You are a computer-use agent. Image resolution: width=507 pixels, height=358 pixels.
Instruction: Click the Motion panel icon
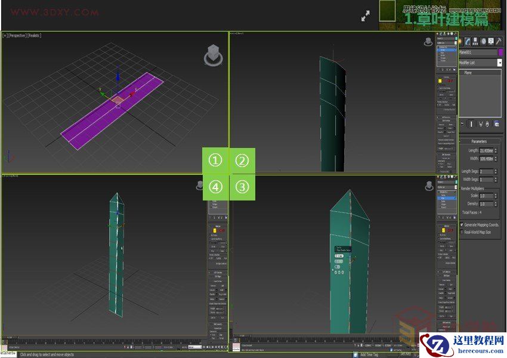click(x=483, y=40)
